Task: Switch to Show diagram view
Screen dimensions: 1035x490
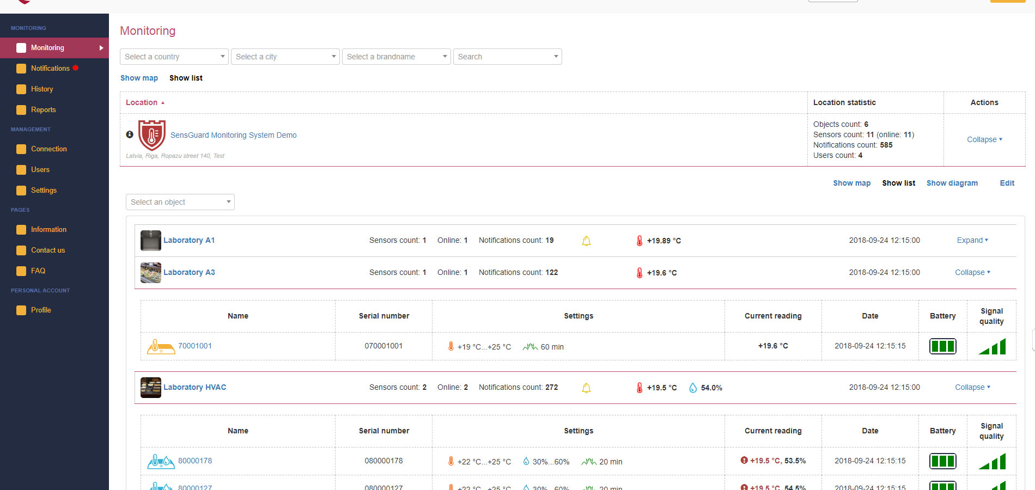Action: 952,183
